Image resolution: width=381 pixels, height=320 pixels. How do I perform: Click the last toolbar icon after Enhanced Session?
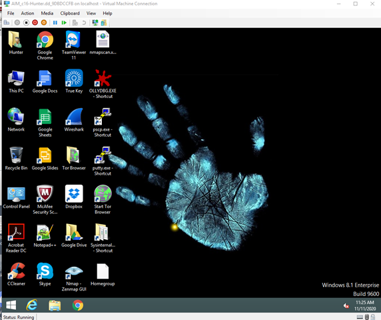[104, 23]
